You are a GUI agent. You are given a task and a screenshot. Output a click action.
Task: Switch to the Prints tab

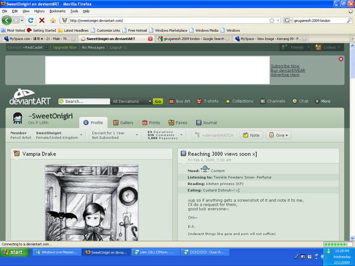click(x=151, y=122)
